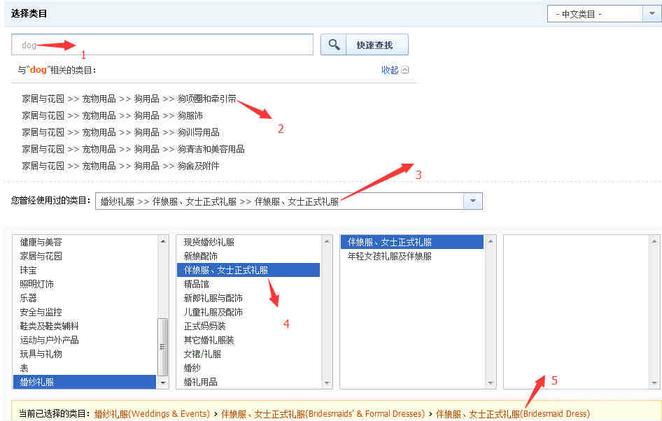The height and width of the screenshot is (421, 662).
Task: Open the 您曾经使用过的类目 recently used dropdown
Action: pos(288,201)
